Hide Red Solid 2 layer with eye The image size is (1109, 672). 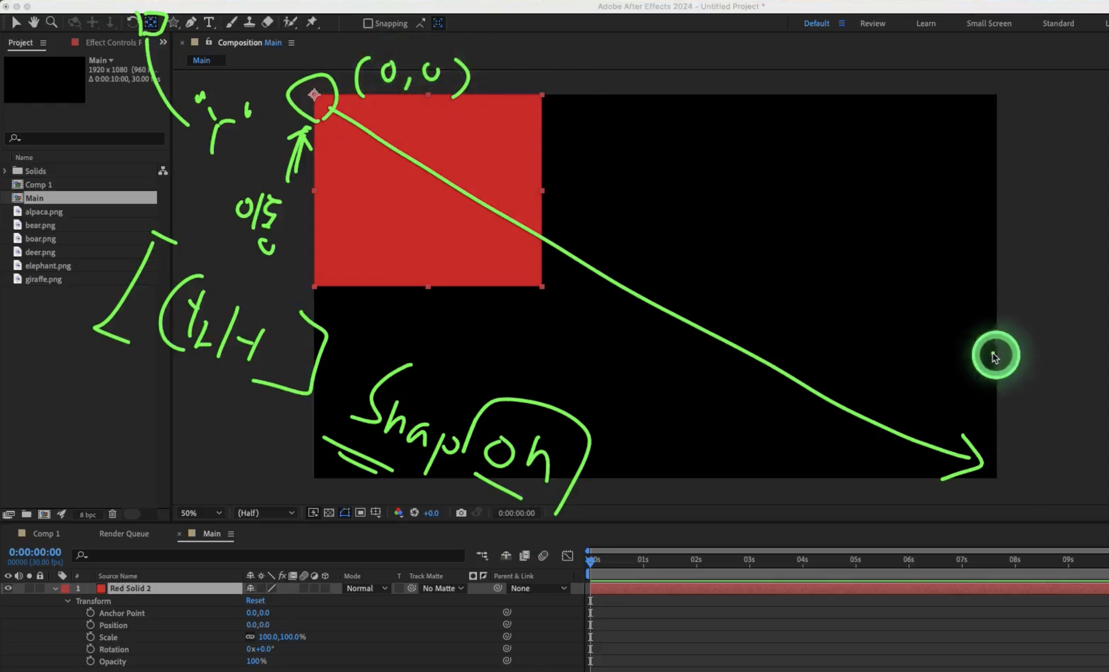[8, 588]
